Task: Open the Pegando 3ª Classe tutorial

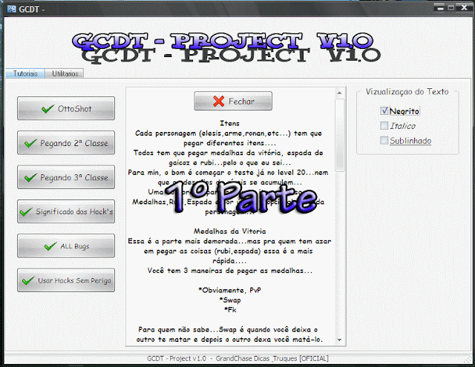Action: [66, 177]
